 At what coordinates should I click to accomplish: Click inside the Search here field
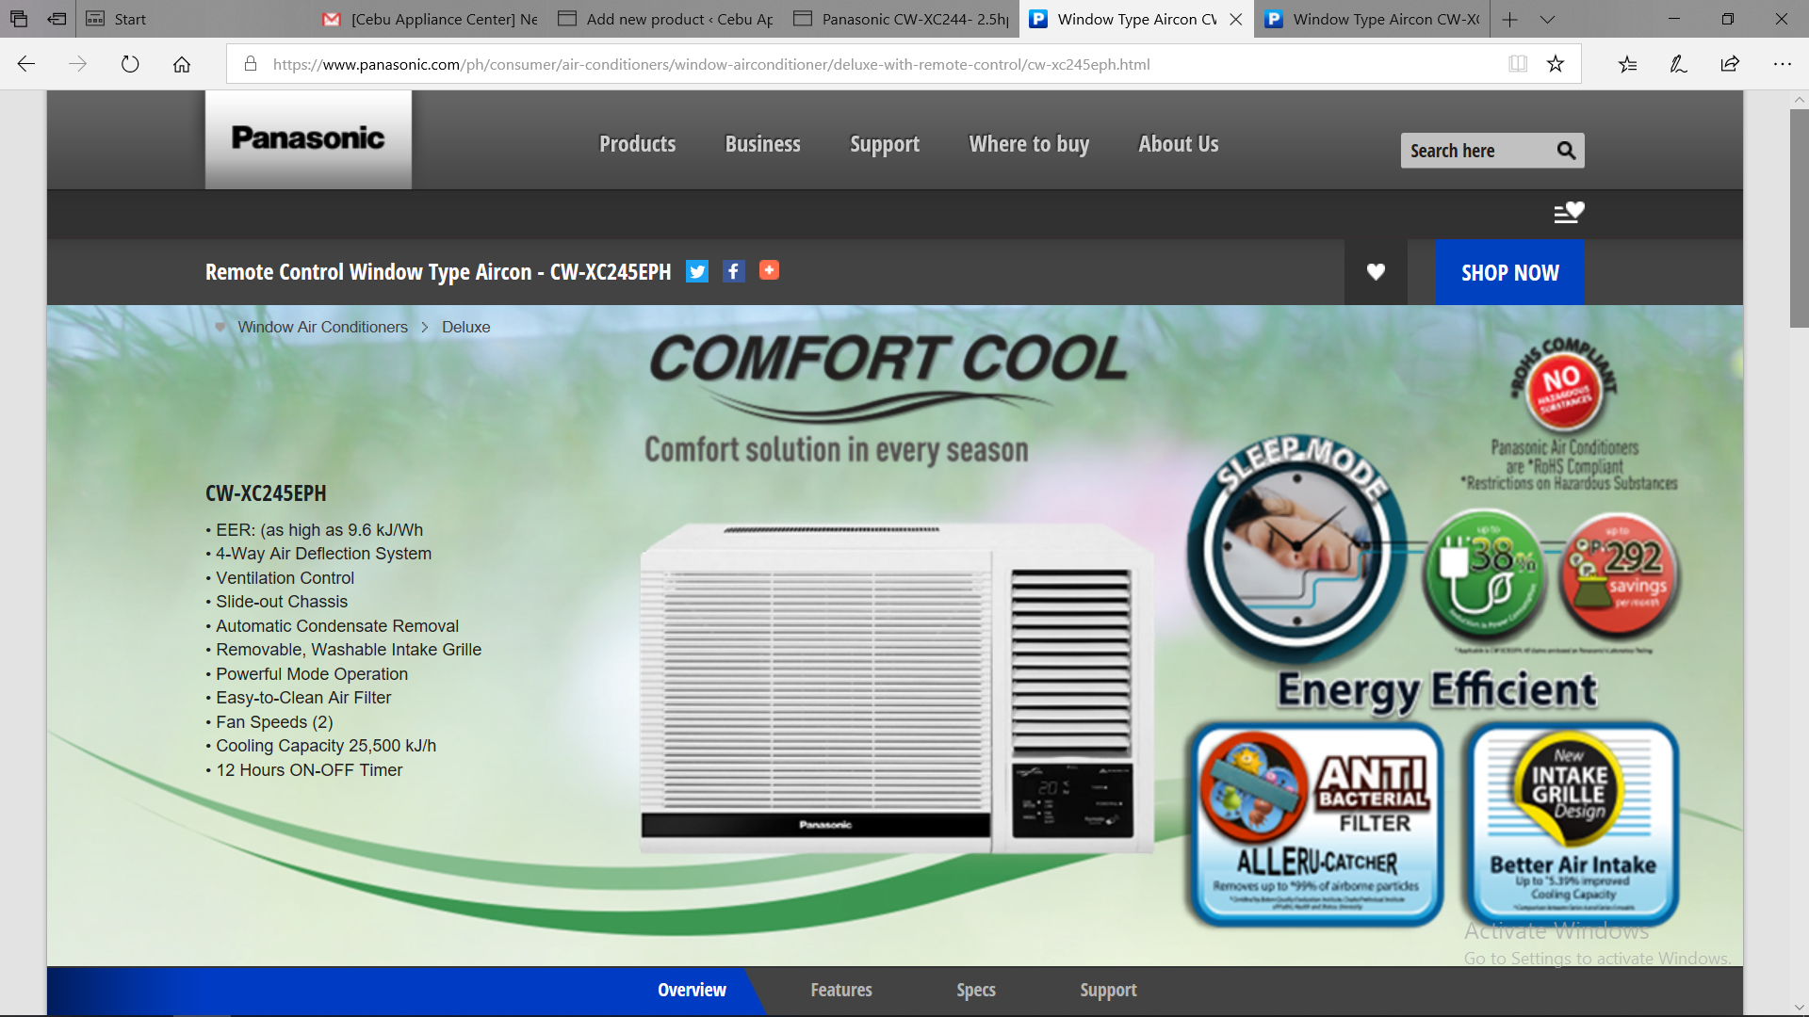pyautogui.click(x=1470, y=150)
